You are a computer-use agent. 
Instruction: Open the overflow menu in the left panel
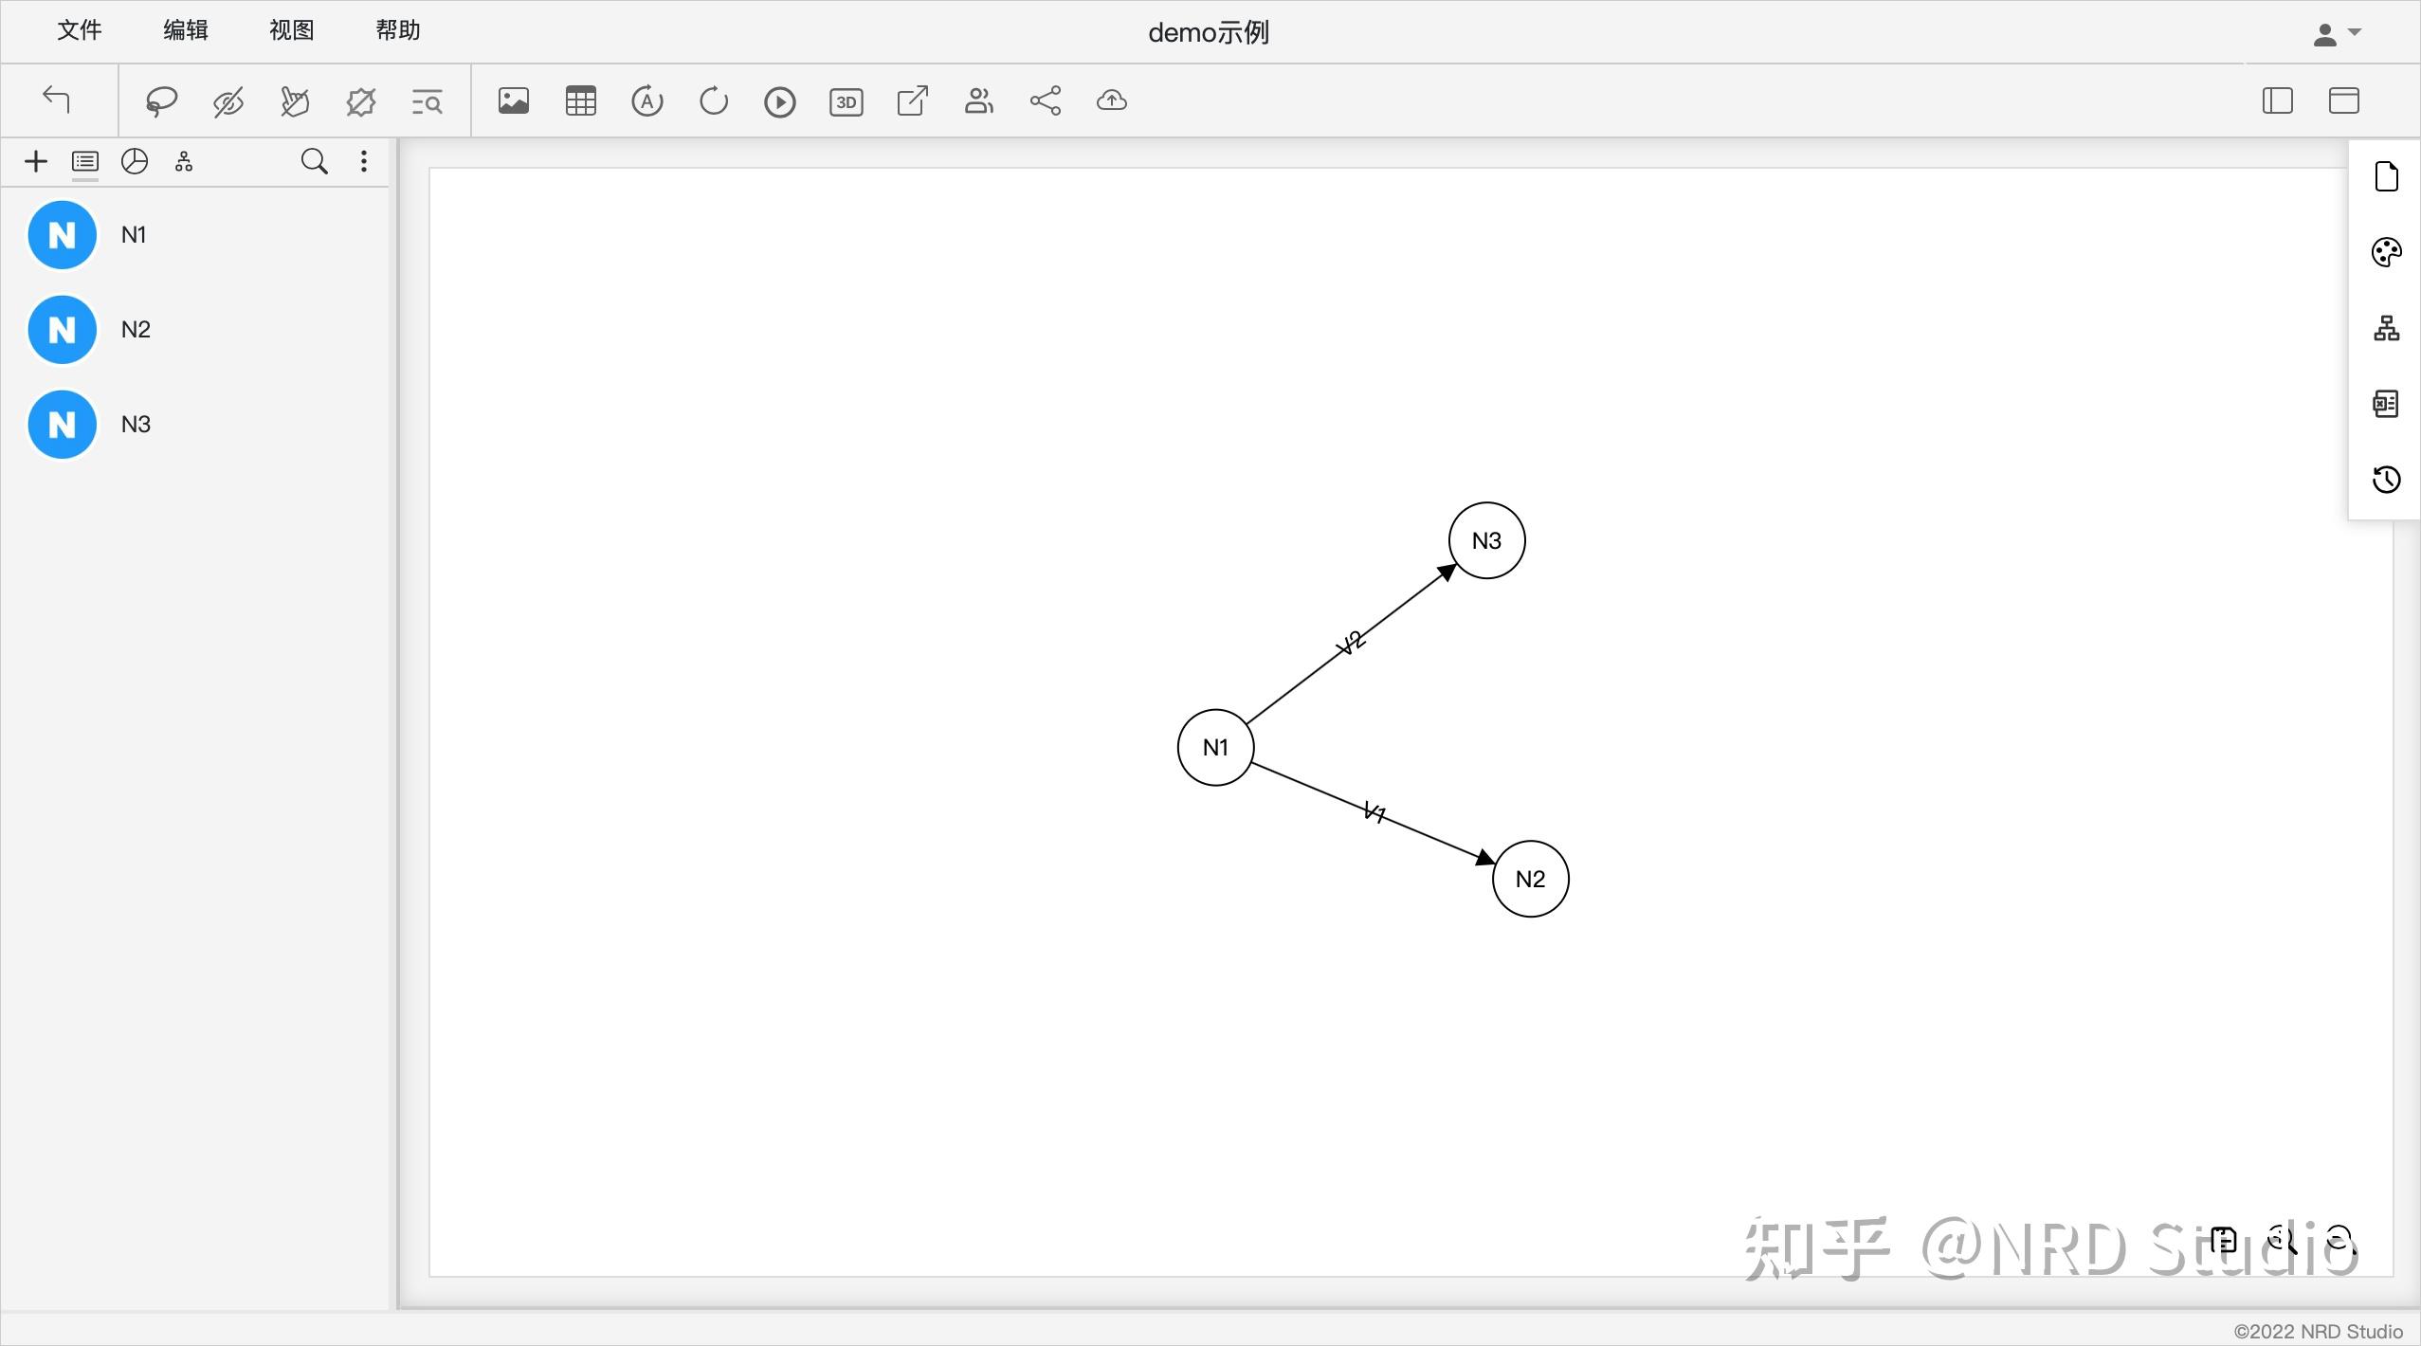point(363,161)
